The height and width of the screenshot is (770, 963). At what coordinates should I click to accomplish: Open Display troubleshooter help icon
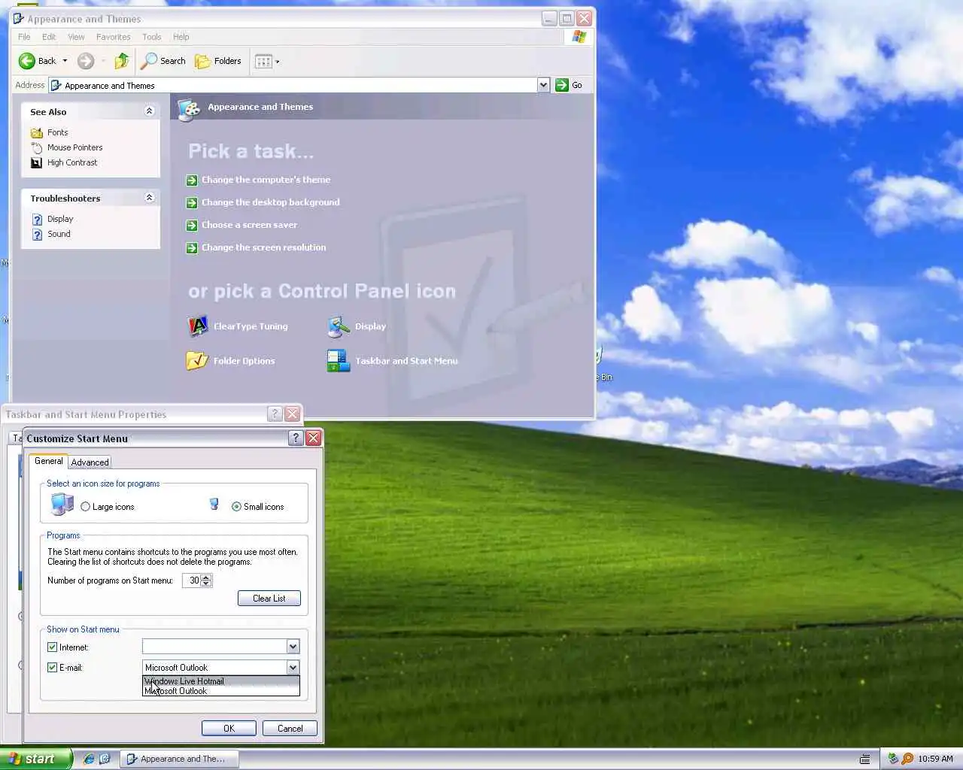[x=37, y=220]
